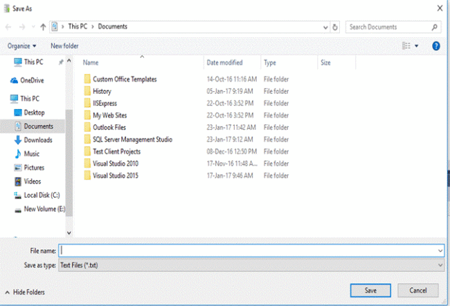
Task: Open recent locations dropdown arrow
Action: point(33,27)
